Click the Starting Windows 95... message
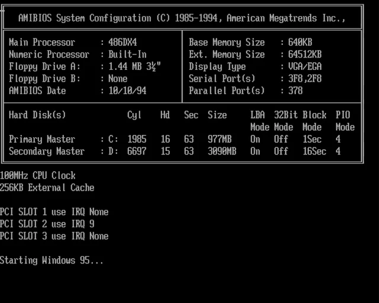 click(x=52, y=260)
